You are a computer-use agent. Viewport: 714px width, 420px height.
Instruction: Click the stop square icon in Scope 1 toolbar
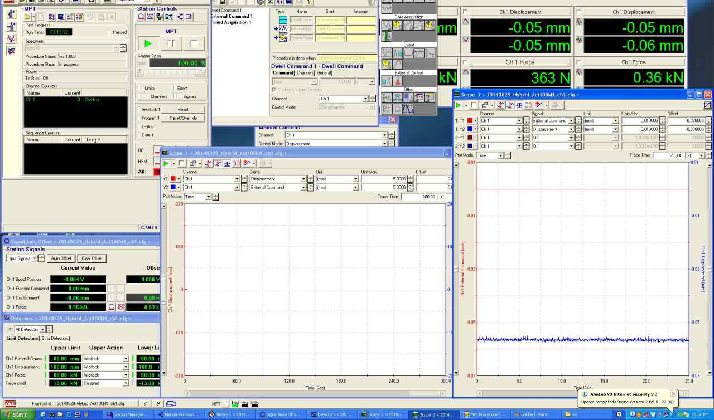pos(181,163)
